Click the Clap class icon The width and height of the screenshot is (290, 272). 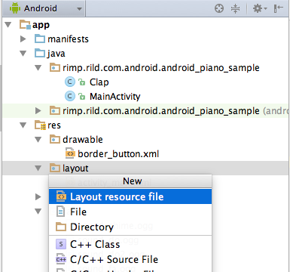[70, 82]
